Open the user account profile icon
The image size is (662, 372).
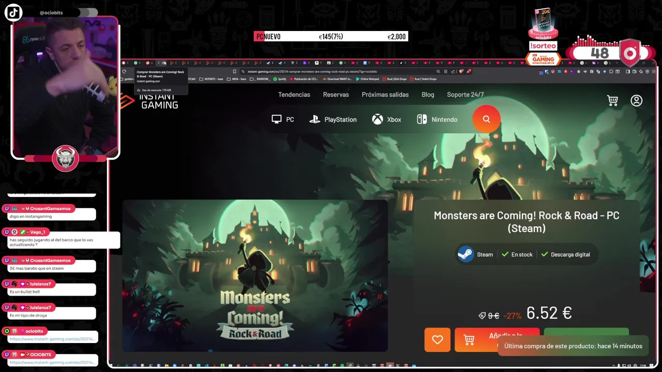pos(637,100)
